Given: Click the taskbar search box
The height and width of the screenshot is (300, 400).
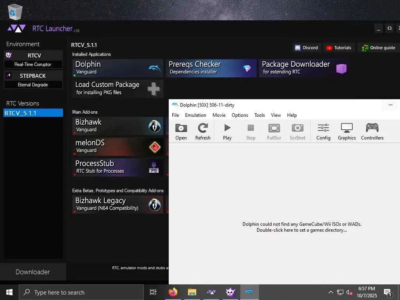Looking at the screenshot, I should click(81, 292).
